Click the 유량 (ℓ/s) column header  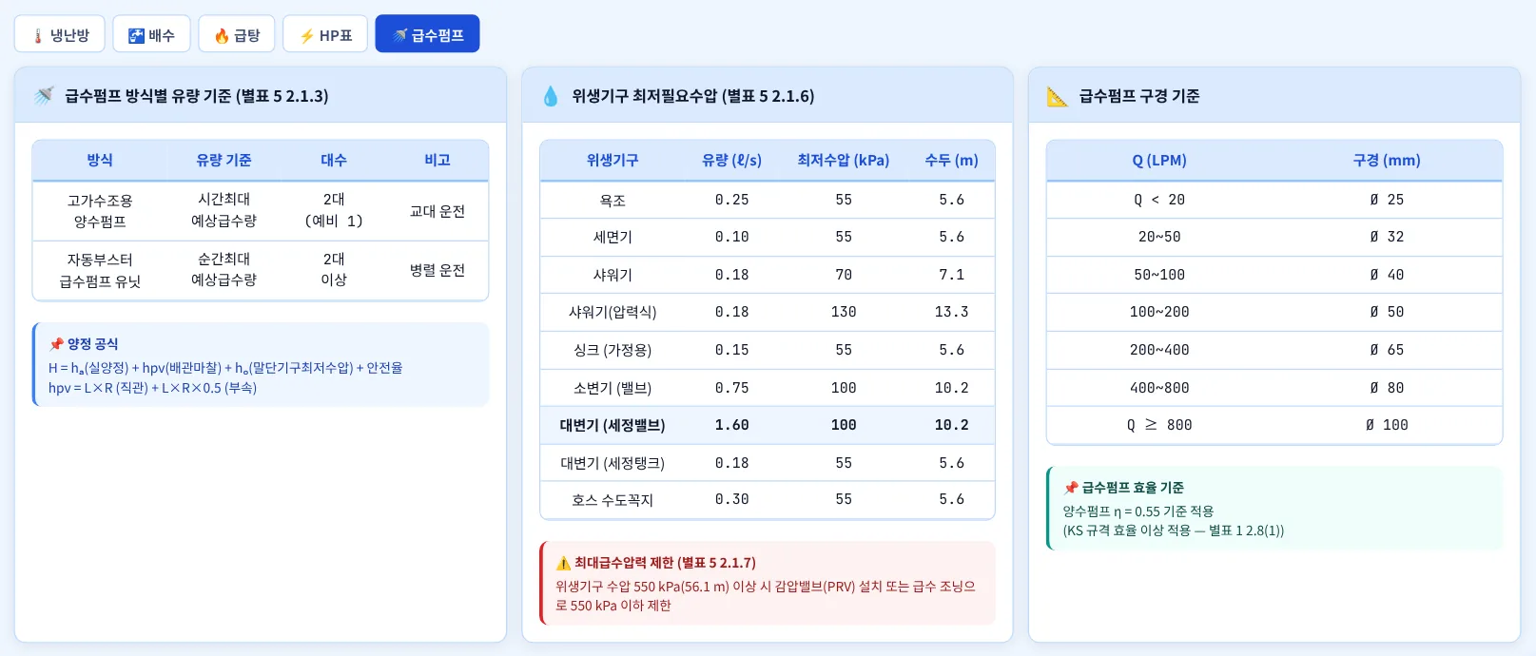tap(732, 161)
